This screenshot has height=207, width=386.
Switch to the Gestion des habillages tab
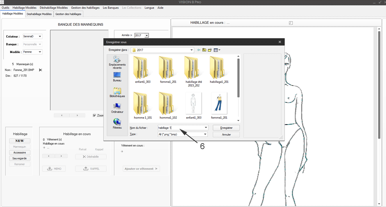68,14
